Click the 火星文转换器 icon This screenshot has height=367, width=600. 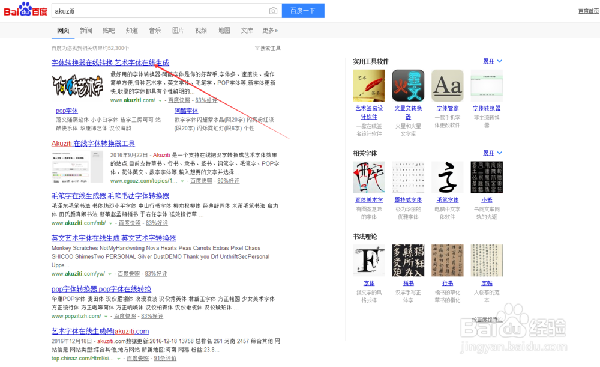pyautogui.click(x=408, y=85)
